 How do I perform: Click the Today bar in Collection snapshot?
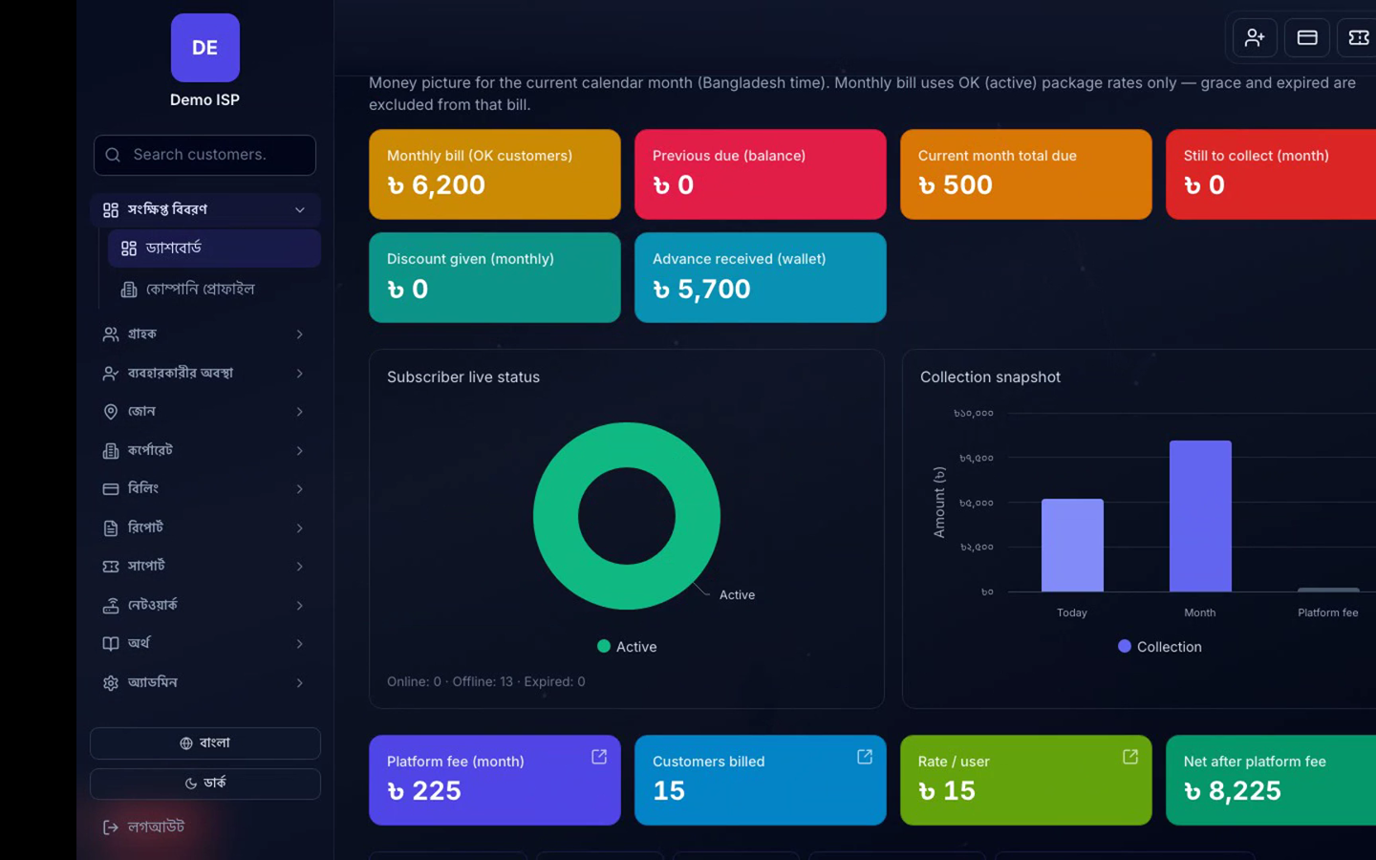click(1072, 546)
